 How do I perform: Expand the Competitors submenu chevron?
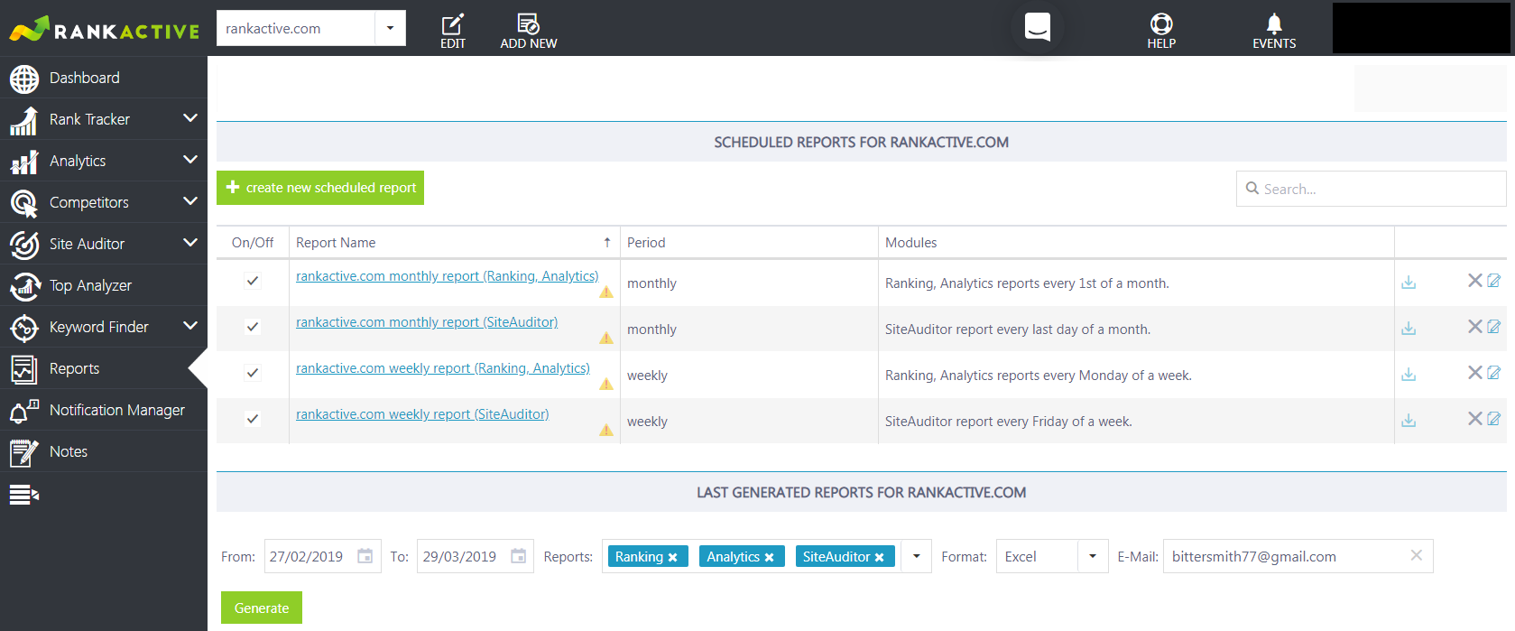click(190, 201)
